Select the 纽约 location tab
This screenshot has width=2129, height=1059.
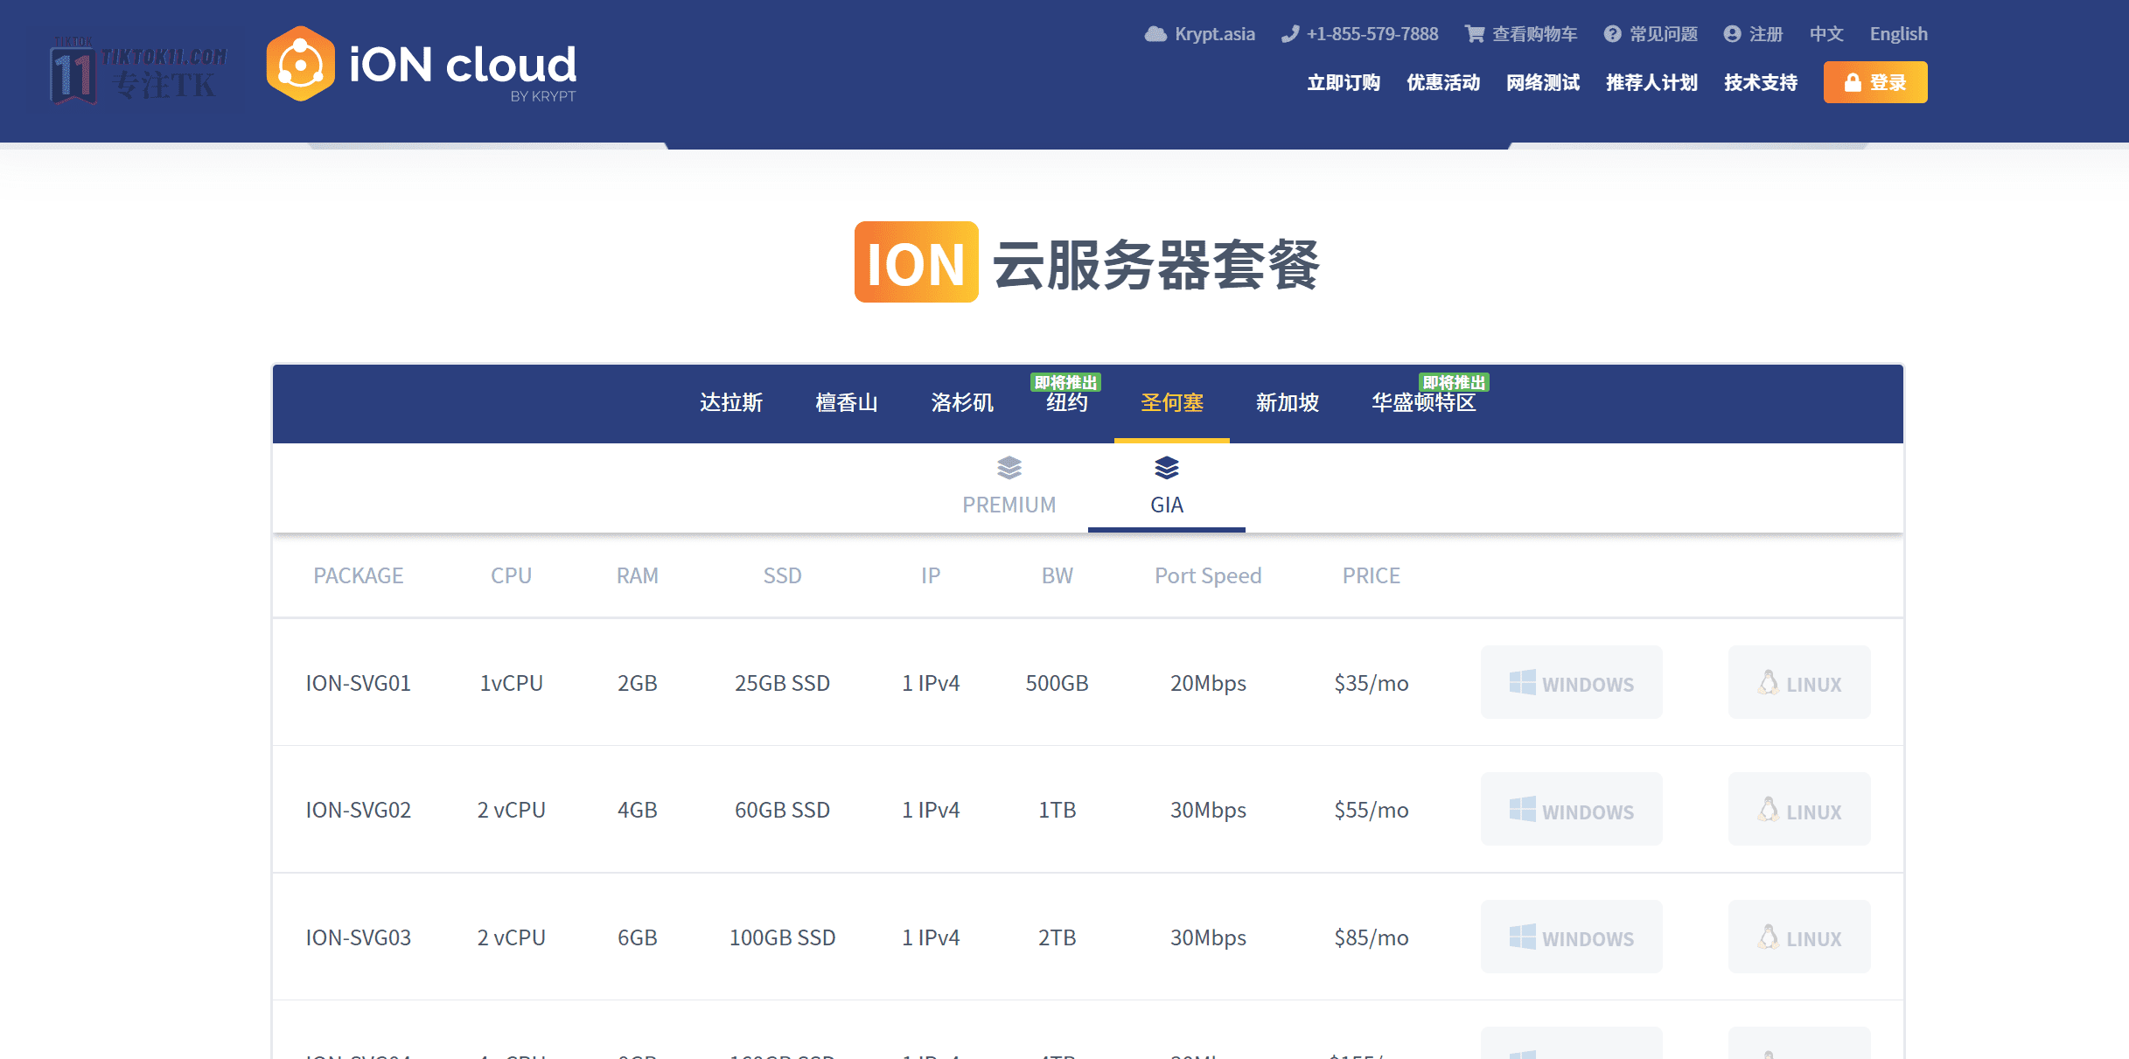pyautogui.click(x=1067, y=402)
